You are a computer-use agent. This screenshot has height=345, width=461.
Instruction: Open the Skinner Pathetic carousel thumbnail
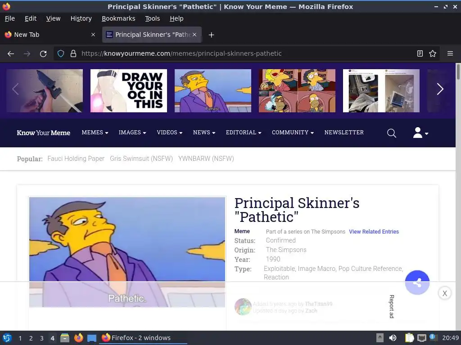[213, 91]
